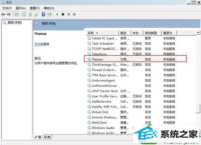Click the 网络服务 logon cell for Telephony
201x145 pixels.
[x=169, y=54]
